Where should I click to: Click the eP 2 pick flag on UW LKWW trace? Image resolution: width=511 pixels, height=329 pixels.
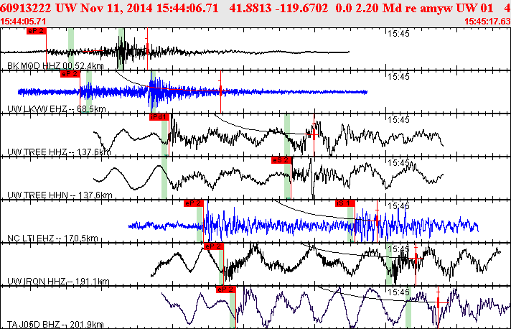pos(70,74)
